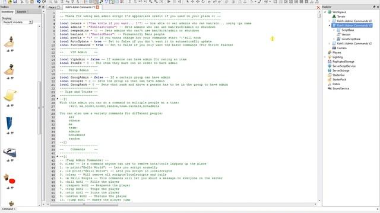The height and width of the screenshot is (213, 380).
Task: Select the highlighted Kohl's Admin Commands V2 row
Action: point(352,25)
